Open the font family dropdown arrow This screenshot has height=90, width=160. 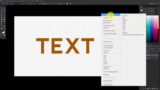point(21,3)
